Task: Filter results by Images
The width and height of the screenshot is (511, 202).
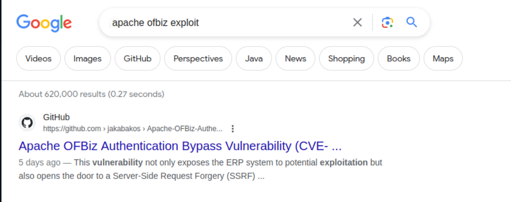Action: click(88, 59)
